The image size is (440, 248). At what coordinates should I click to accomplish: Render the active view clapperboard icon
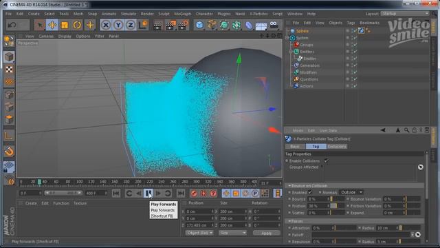157,25
